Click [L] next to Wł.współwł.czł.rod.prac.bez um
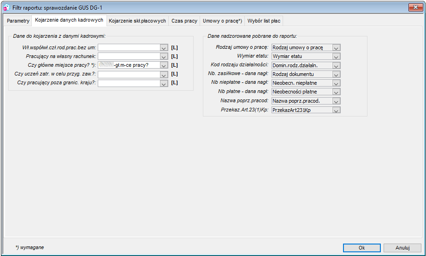 pos(174,47)
